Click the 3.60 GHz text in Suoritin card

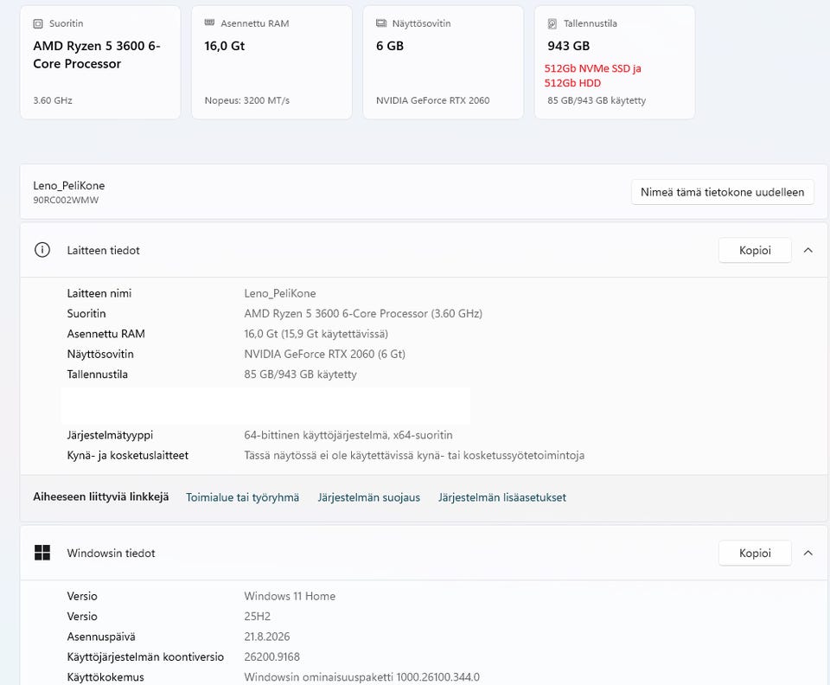coord(53,100)
